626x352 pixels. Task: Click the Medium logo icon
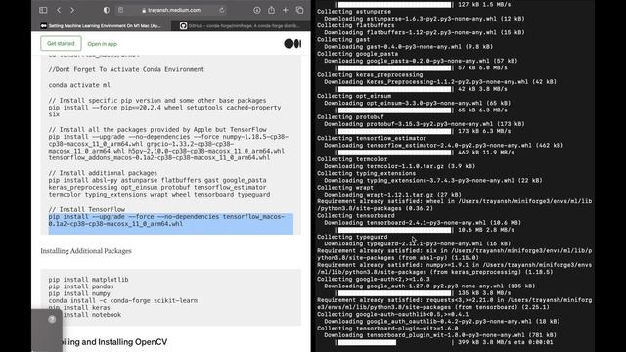(x=292, y=43)
